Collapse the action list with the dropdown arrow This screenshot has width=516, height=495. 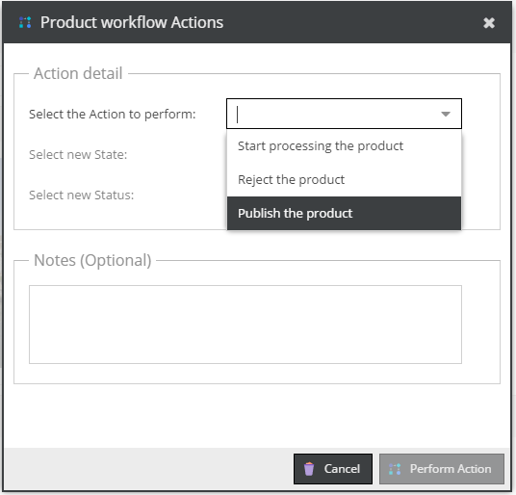pos(446,114)
